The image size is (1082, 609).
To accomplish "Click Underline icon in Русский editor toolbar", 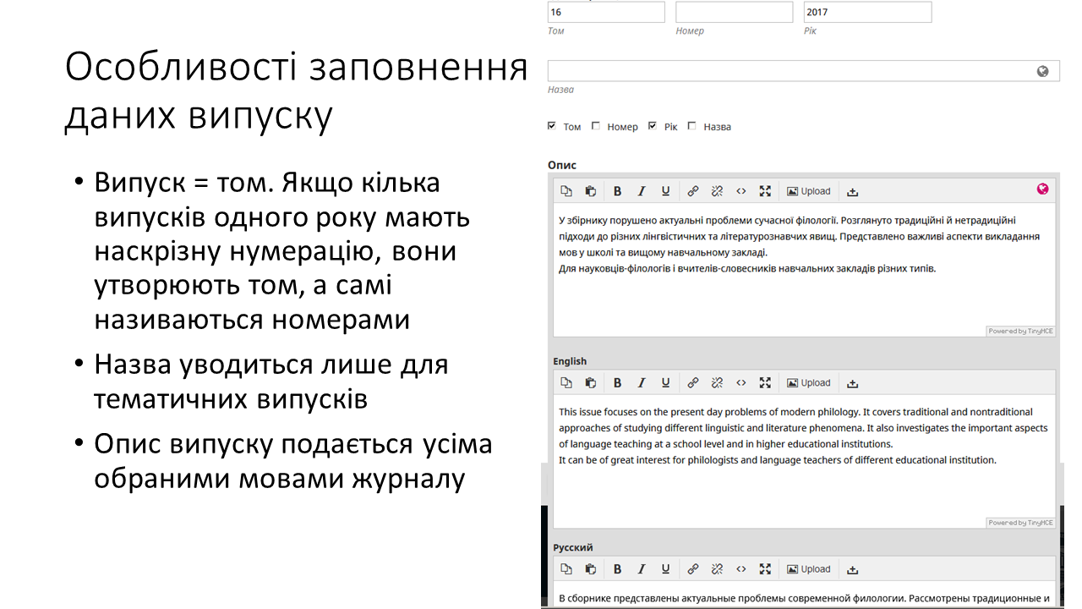I will click(665, 569).
